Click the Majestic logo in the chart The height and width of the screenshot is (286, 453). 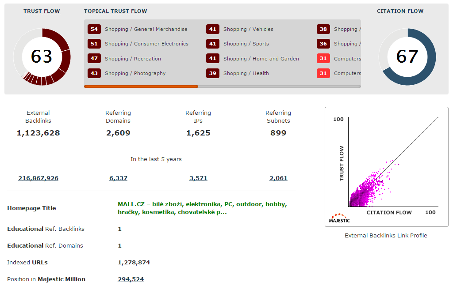click(339, 218)
